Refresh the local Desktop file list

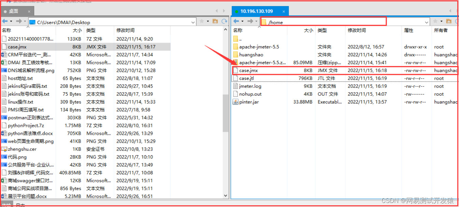tap(224, 21)
